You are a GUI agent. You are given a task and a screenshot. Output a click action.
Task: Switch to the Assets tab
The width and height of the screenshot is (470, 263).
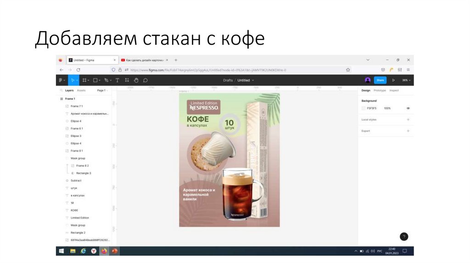81,91
